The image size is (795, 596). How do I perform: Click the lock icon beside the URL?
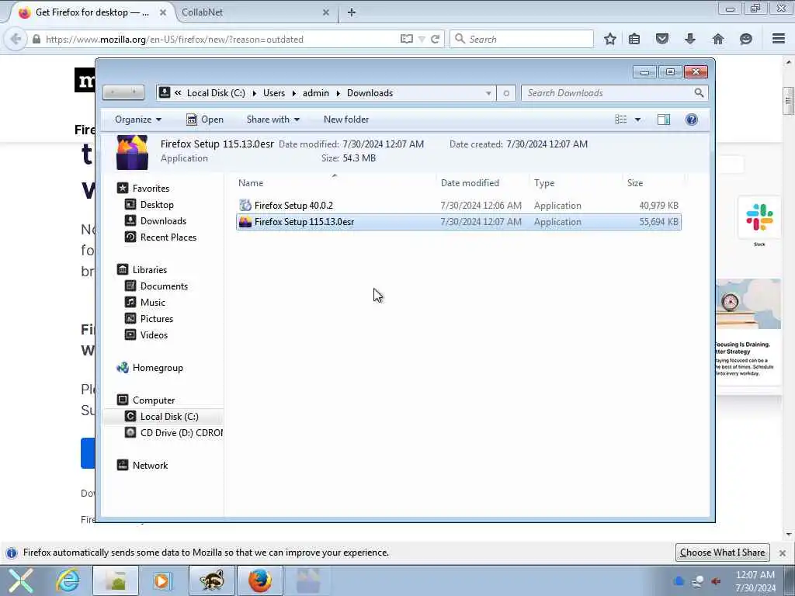point(36,39)
